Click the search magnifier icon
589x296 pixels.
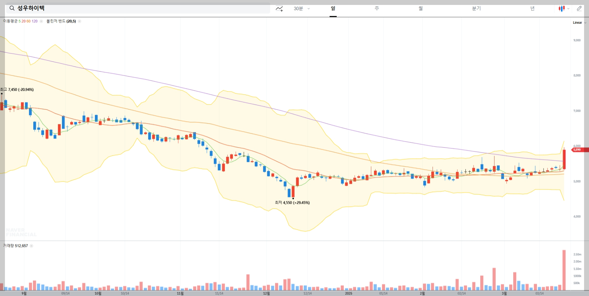12,8
